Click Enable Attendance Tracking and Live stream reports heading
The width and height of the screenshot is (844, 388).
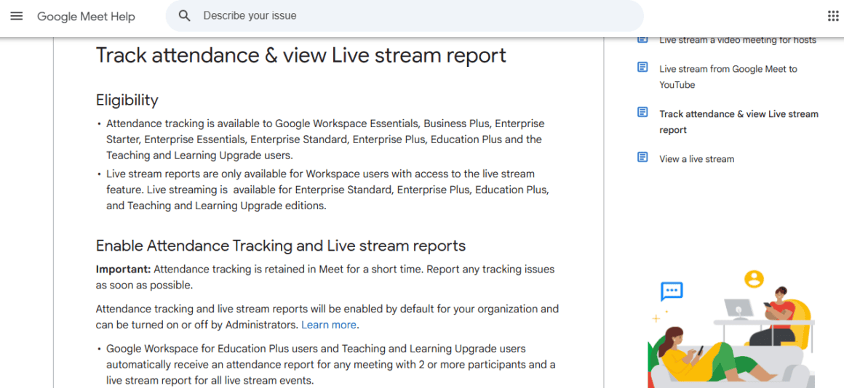pos(280,246)
